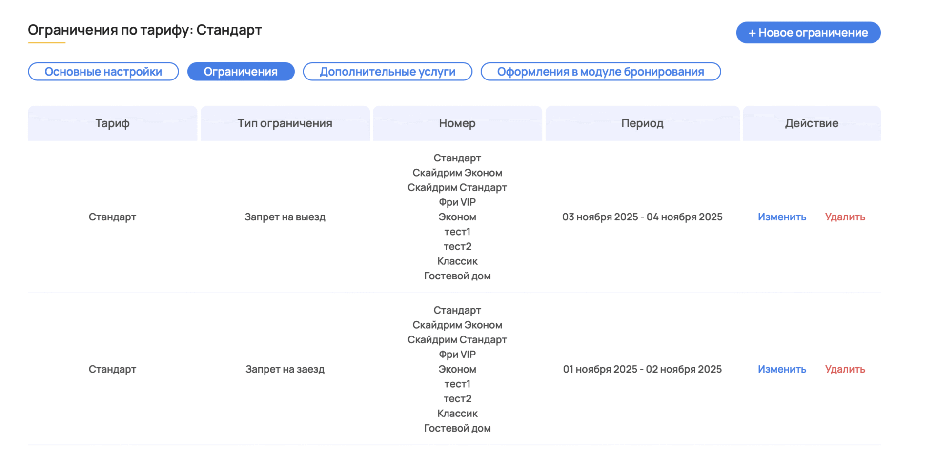Screen dimensions: 937x474
Task: Click the Запрет на заезд cell text
Action: (x=285, y=369)
